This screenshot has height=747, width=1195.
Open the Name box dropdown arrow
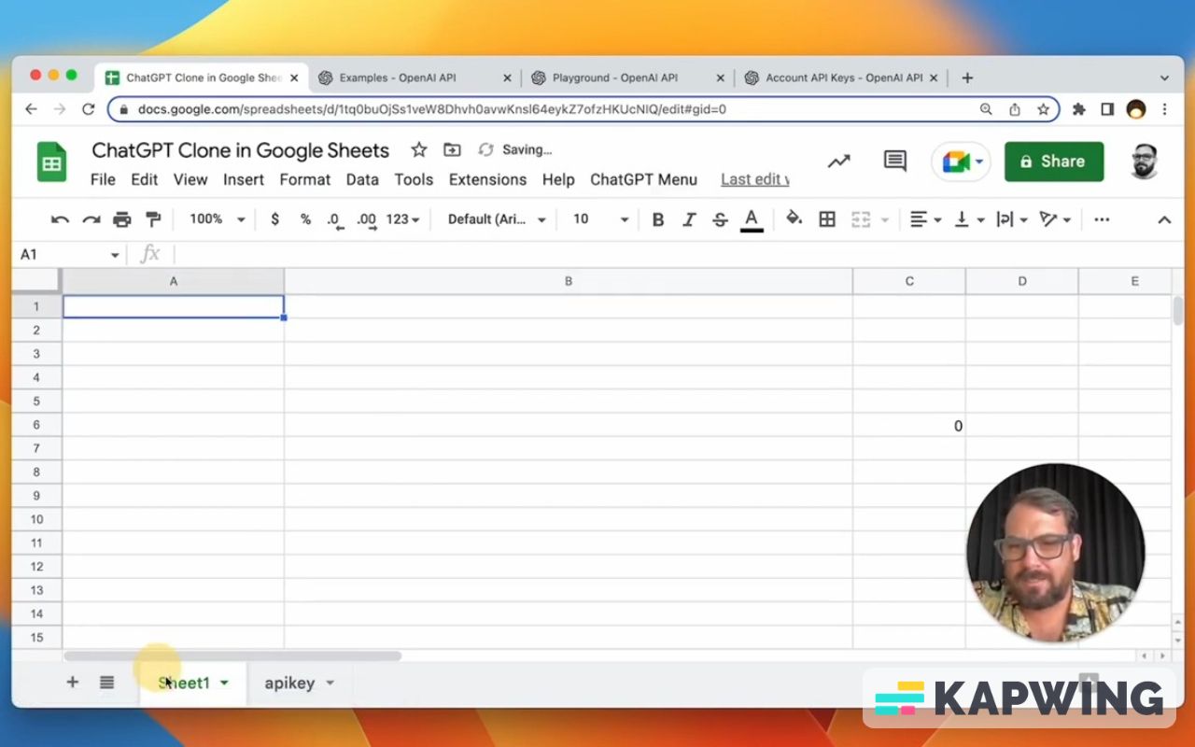(115, 255)
